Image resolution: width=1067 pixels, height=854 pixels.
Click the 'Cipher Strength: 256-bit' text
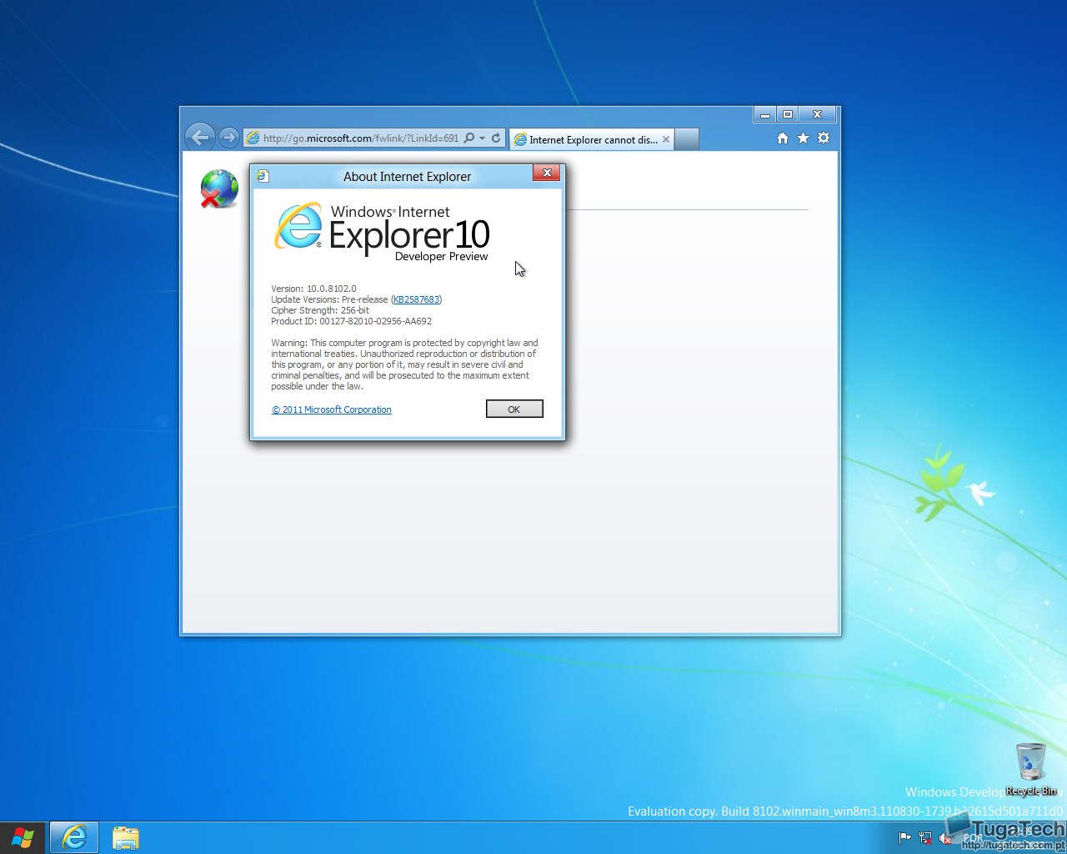tap(320, 310)
